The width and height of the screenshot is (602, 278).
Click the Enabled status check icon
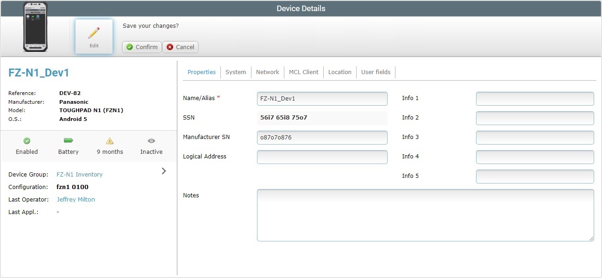[x=26, y=140]
